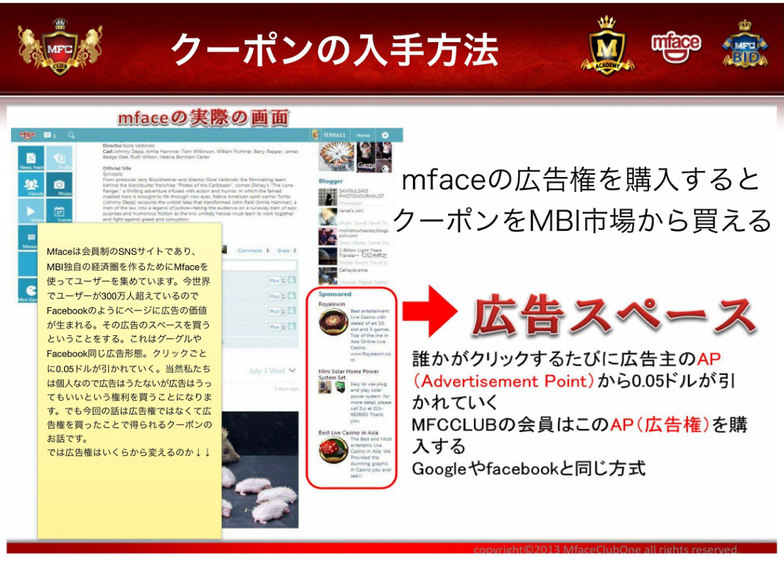784x563 pixels.
Task: Click the copyright©2013 MfaceClubOne footer text
Action: click(x=606, y=550)
